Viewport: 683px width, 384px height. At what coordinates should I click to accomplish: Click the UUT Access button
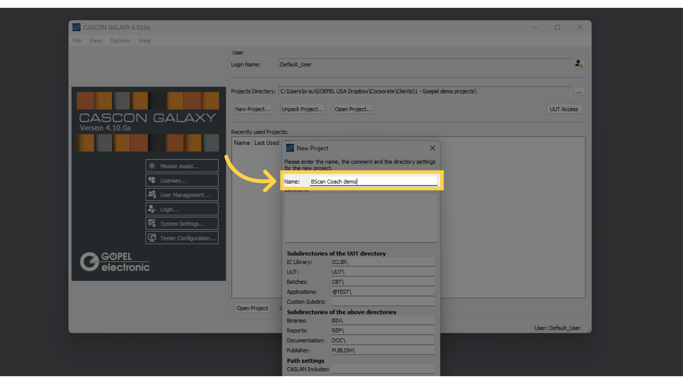click(563, 109)
